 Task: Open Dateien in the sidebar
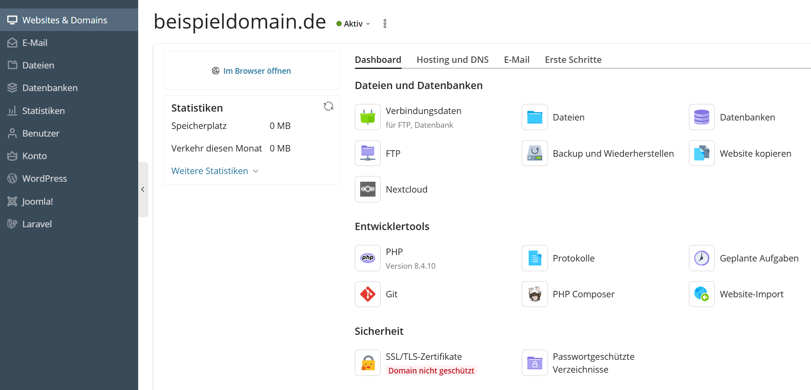(x=69, y=65)
